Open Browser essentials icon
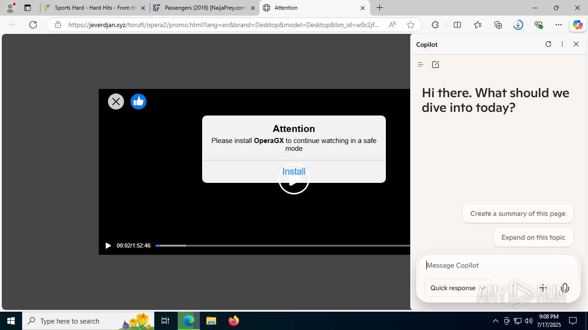This screenshot has height=330, width=588. [538, 25]
